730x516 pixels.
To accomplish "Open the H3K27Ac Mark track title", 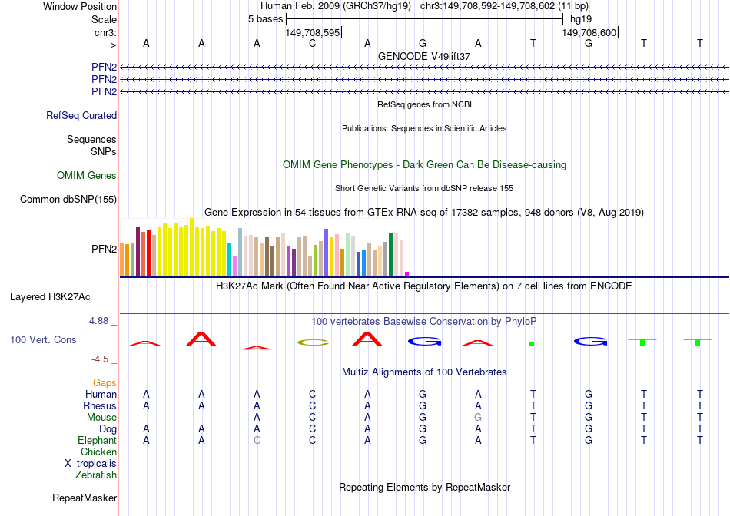I will point(424,286).
